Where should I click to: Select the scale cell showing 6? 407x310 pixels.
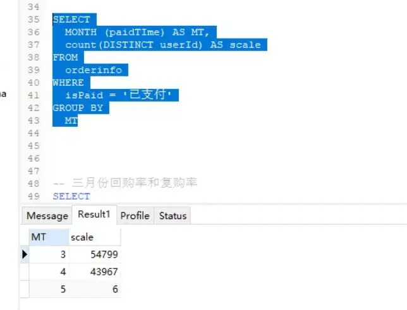(x=95, y=289)
